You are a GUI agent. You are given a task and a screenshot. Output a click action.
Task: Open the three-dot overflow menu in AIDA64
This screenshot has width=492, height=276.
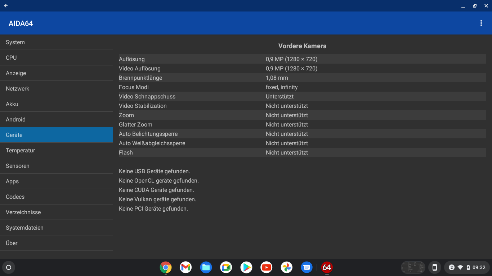(481, 23)
